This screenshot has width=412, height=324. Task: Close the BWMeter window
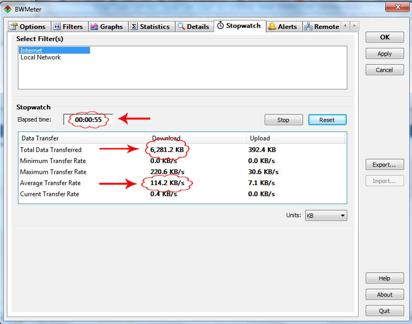[x=398, y=7]
